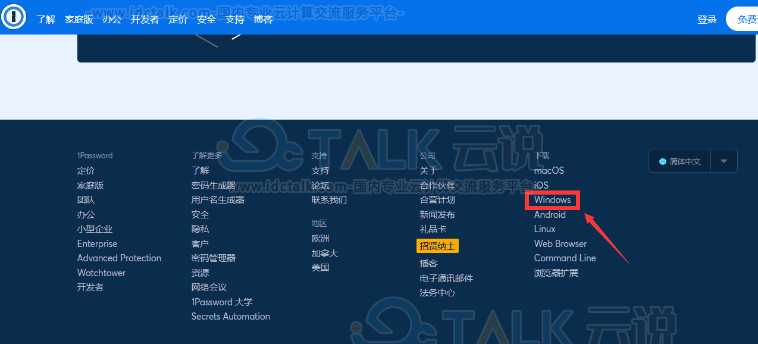Screen dimensions: 758x344
Task: Open the 密码生成器 link
Action: point(214,185)
